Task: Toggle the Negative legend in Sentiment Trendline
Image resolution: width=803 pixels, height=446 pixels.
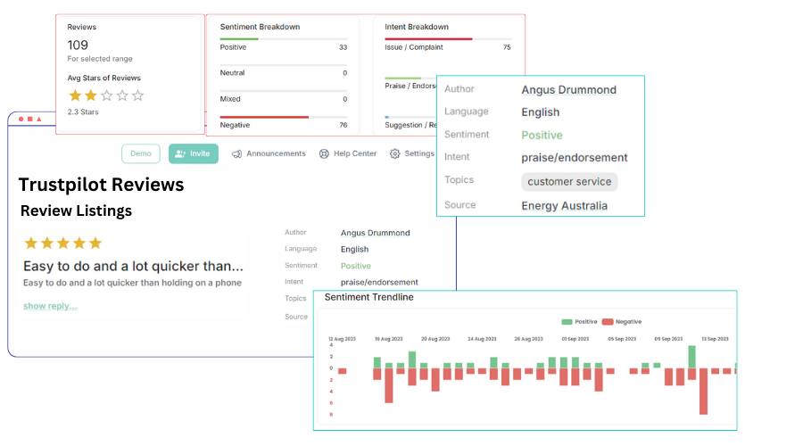Action: 622,322
